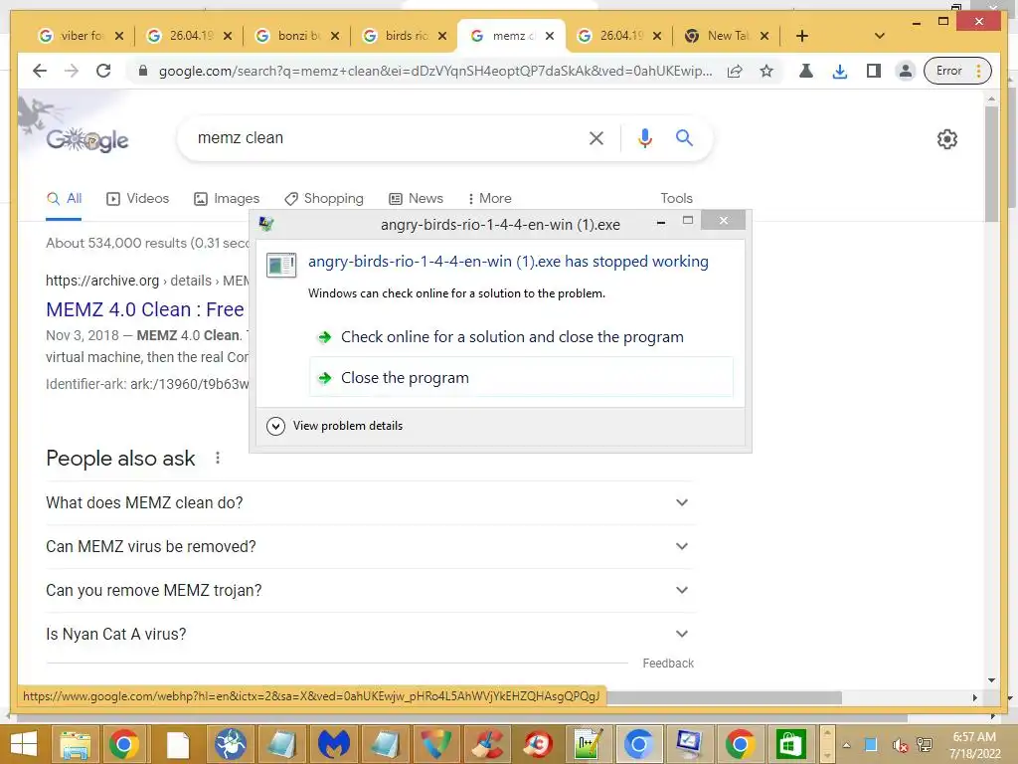Open Google quick settings gear

coord(947,139)
